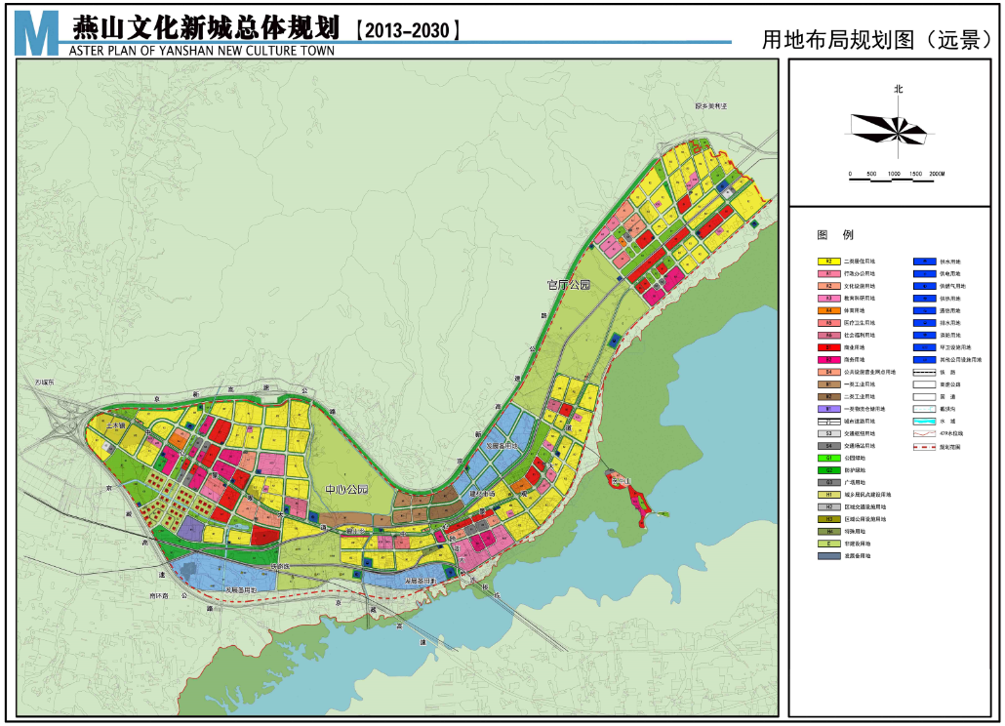Click the water area legend symbol
The width and height of the screenshot is (1005, 726).
coord(925,421)
